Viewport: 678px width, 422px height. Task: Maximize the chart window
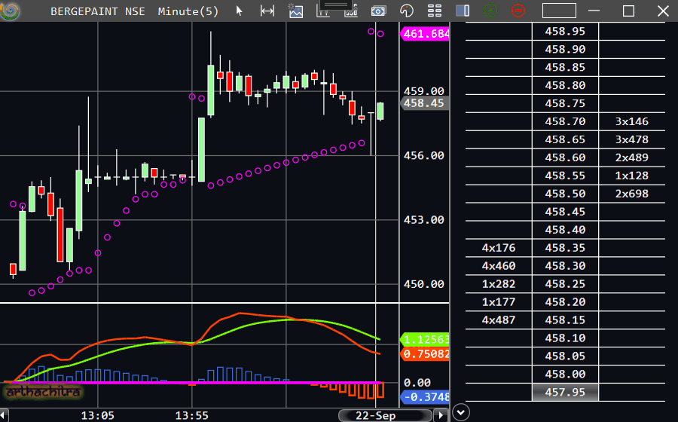pos(628,11)
